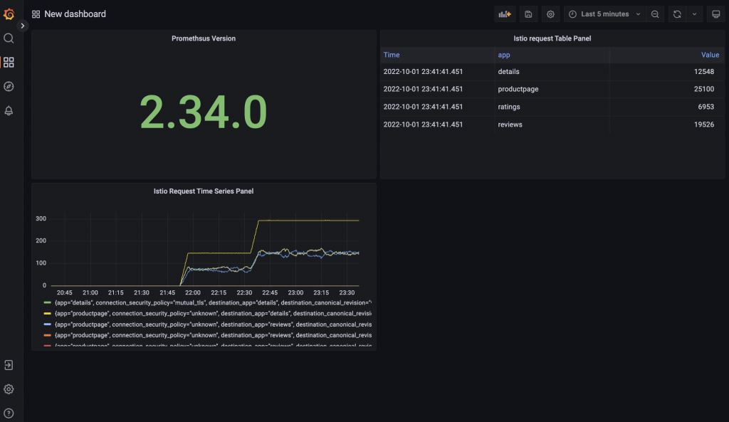
Task: Toggle the blue productpage reviews legend series
Action: pos(213,325)
